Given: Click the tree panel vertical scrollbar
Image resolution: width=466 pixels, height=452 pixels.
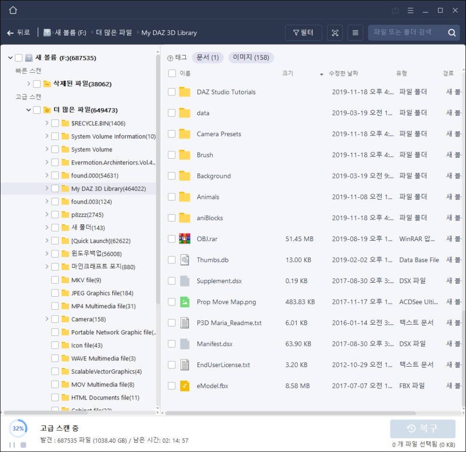Looking at the screenshot, I should (x=158, y=180).
